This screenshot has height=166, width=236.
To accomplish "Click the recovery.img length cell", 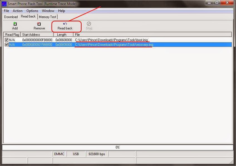I will click(64, 45).
